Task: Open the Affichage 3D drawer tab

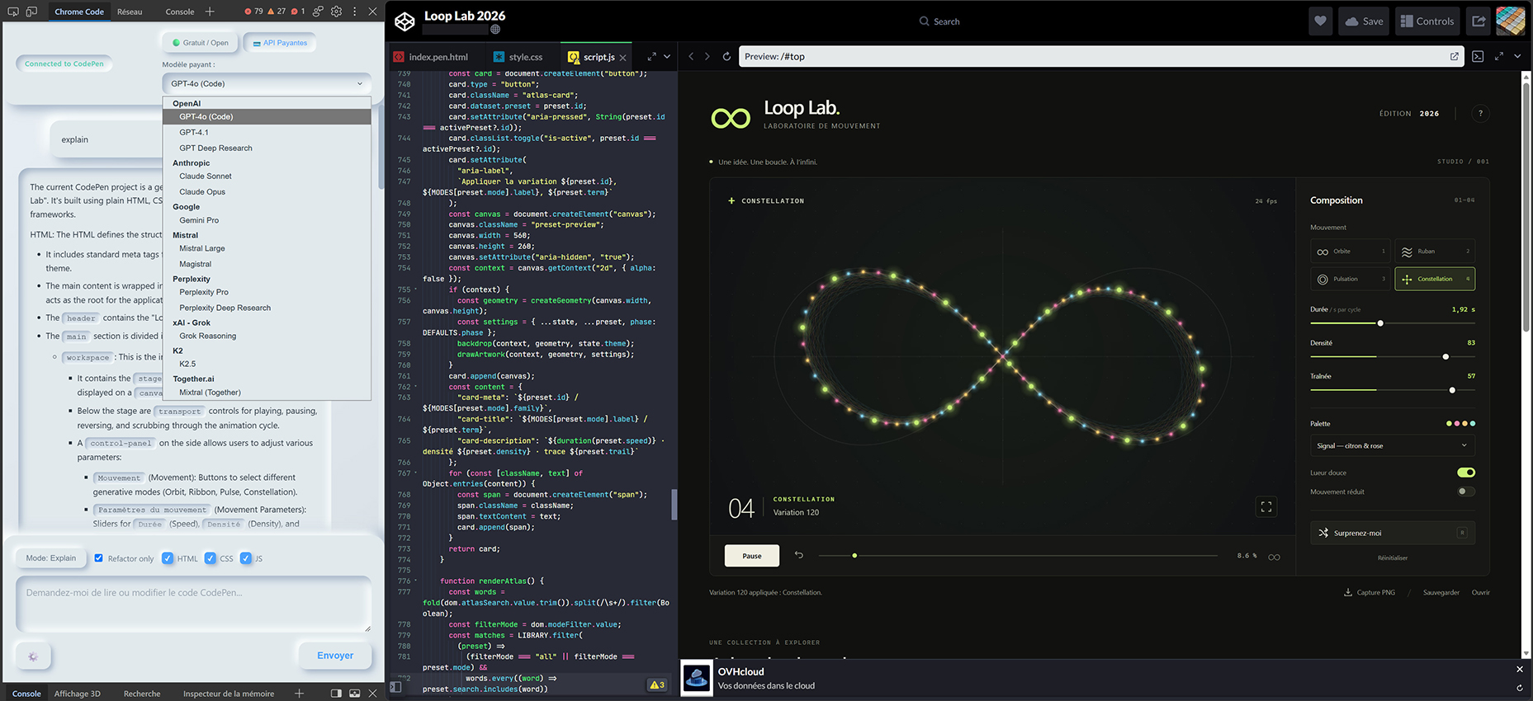Action: coord(78,694)
